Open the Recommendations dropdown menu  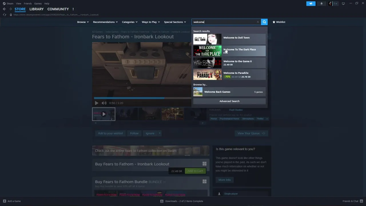106,22
